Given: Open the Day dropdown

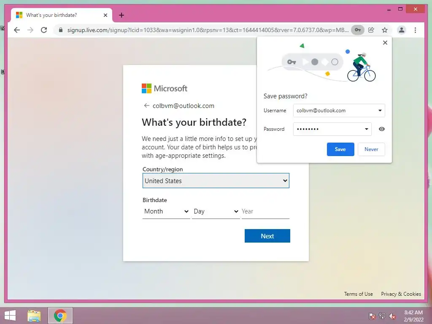Looking at the screenshot, I should pos(216,211).
